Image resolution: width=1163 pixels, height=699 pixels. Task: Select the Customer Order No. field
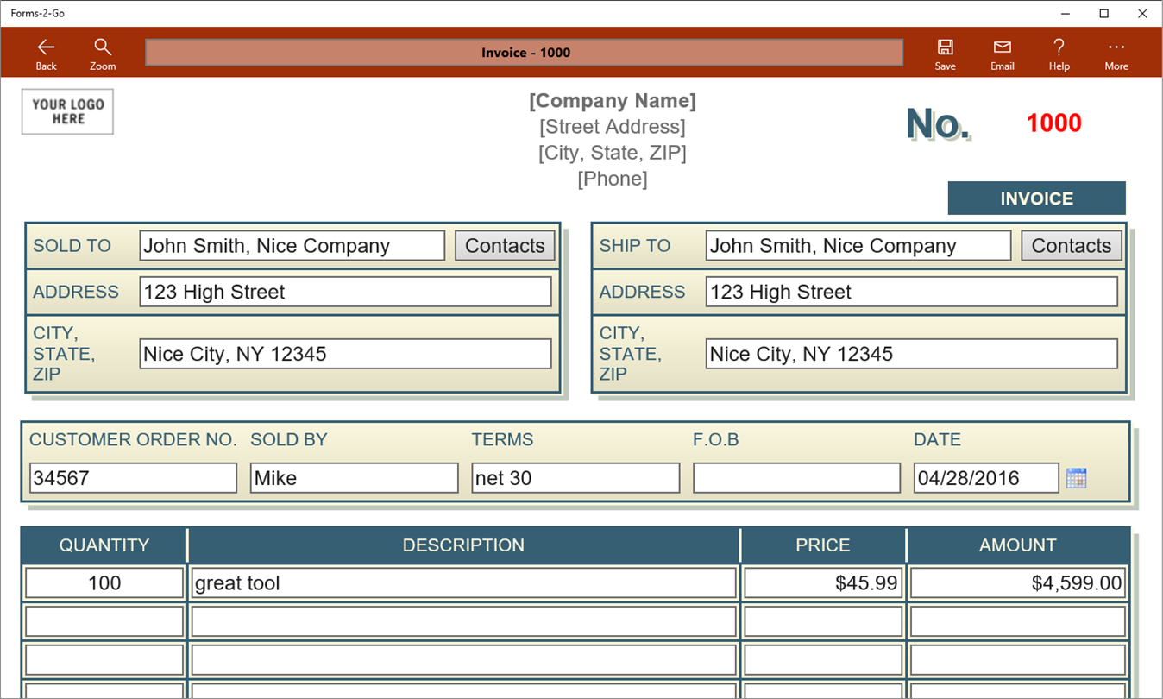point(133,478)
